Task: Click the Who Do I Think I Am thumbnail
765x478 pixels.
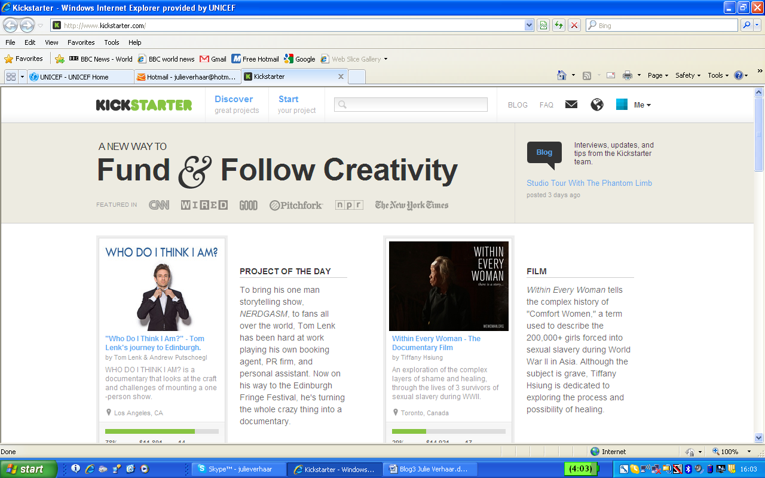Action: click(162, 286)
